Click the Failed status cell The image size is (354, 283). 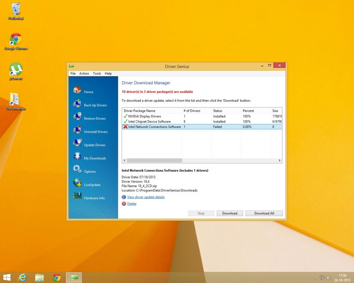coord(217,127)
